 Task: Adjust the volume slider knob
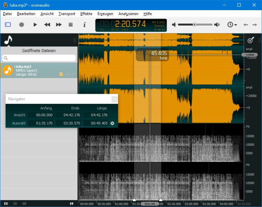[195, 25]
